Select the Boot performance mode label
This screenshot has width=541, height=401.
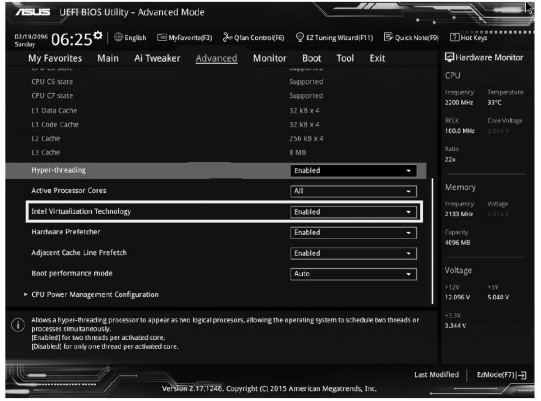(72, 273)
